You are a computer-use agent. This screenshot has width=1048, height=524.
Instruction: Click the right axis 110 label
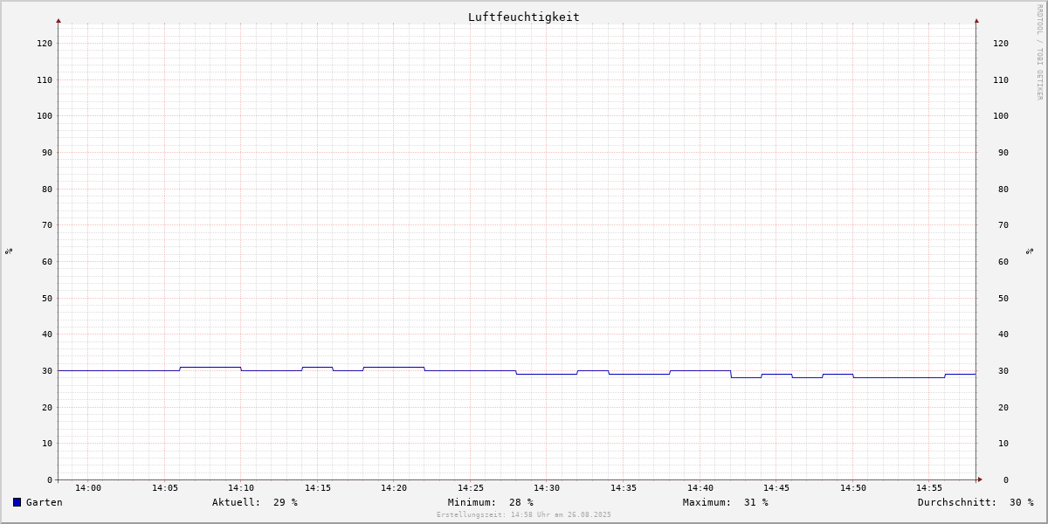pyautogui.click(x=1001, y=79)
